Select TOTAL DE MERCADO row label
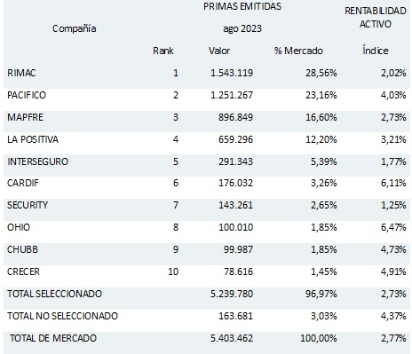 [x=53, y=338]
